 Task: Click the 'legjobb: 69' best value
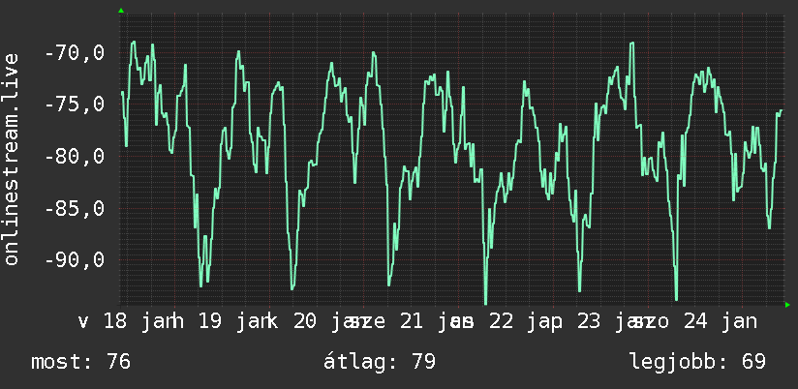point(697,362)
